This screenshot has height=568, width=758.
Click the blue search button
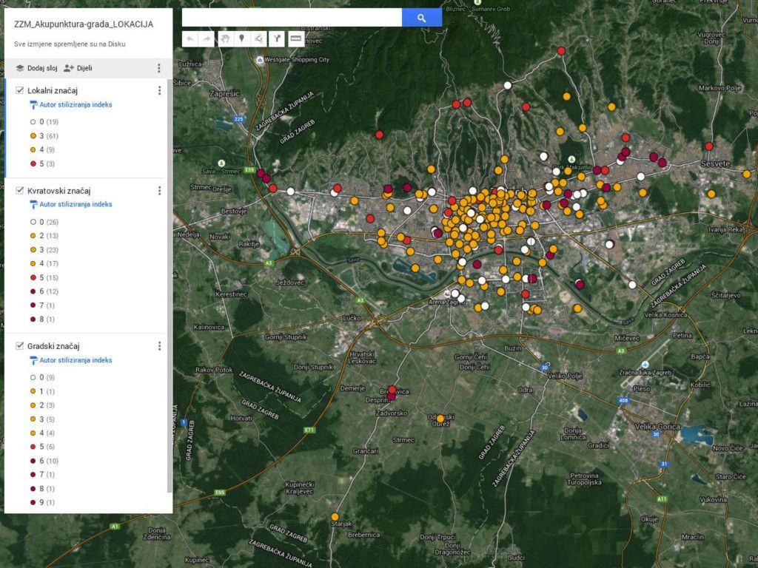coord(421,18)
